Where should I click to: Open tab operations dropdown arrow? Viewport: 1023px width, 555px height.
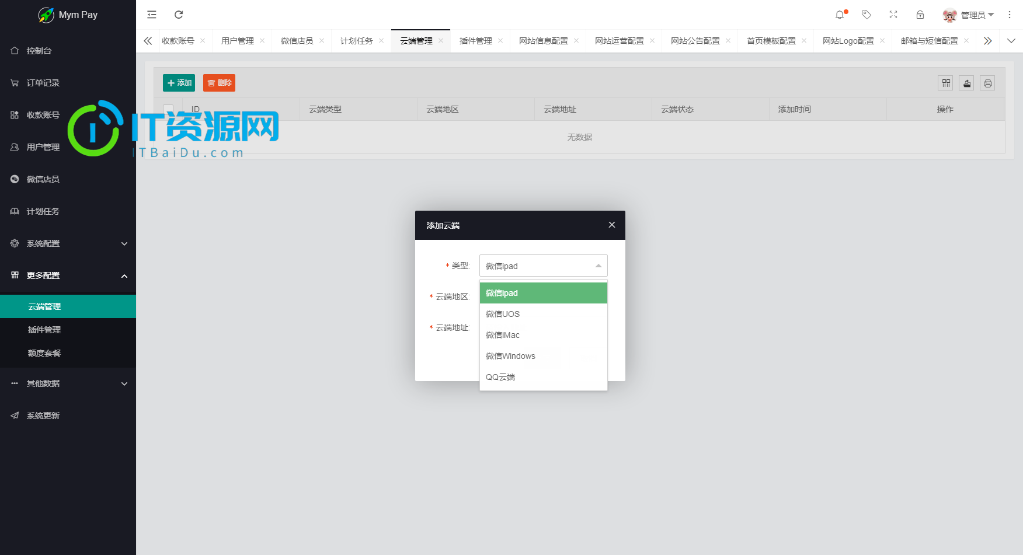click(1011, 41)
